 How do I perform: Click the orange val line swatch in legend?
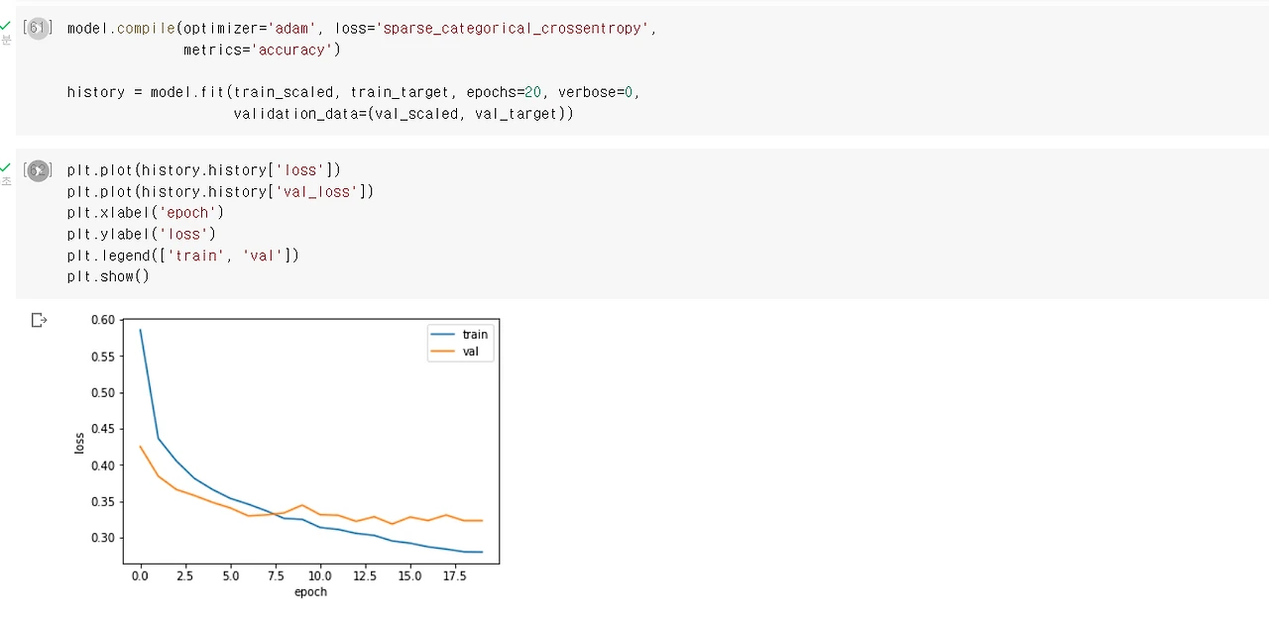click(442, 352)
